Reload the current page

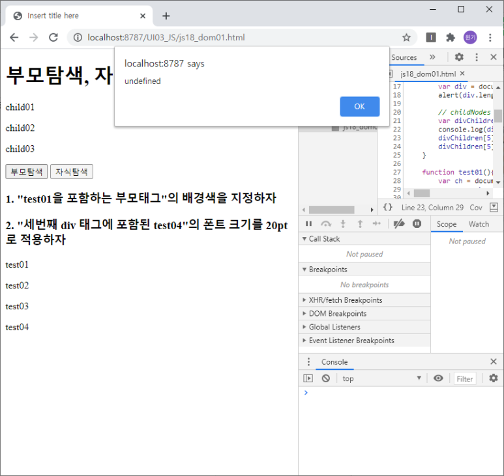[53, 38]
